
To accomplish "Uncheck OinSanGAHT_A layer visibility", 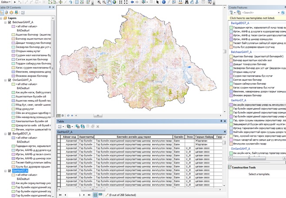I will (10, 80).
